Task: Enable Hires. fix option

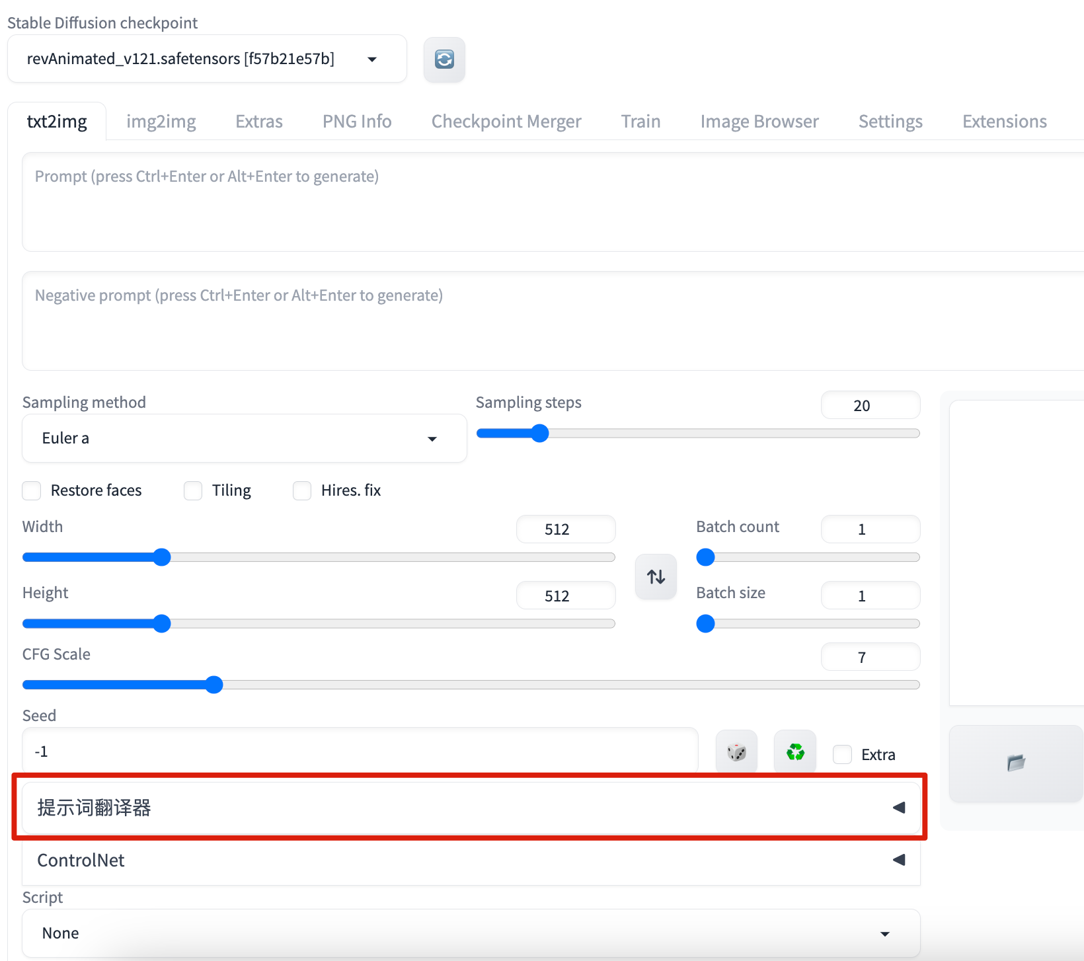Action: tap(302, 491)
